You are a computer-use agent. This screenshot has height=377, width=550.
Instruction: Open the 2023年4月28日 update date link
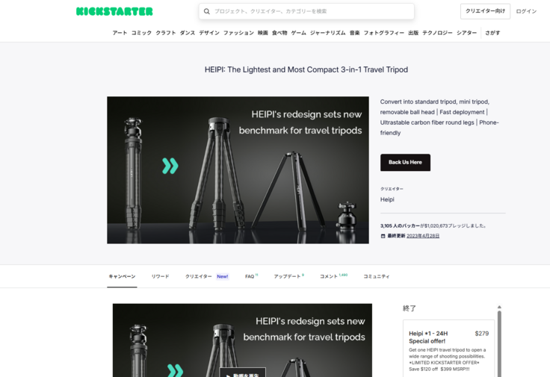click(x=423, y=236)
